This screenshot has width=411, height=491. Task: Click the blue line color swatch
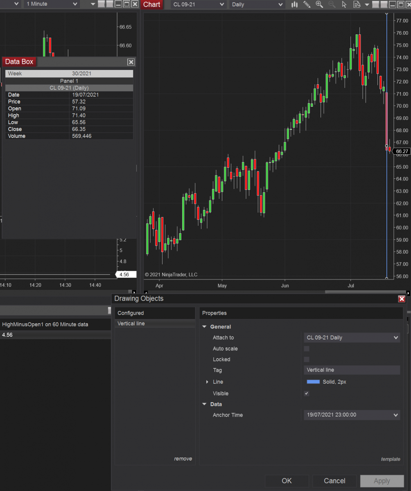[313, 382]
